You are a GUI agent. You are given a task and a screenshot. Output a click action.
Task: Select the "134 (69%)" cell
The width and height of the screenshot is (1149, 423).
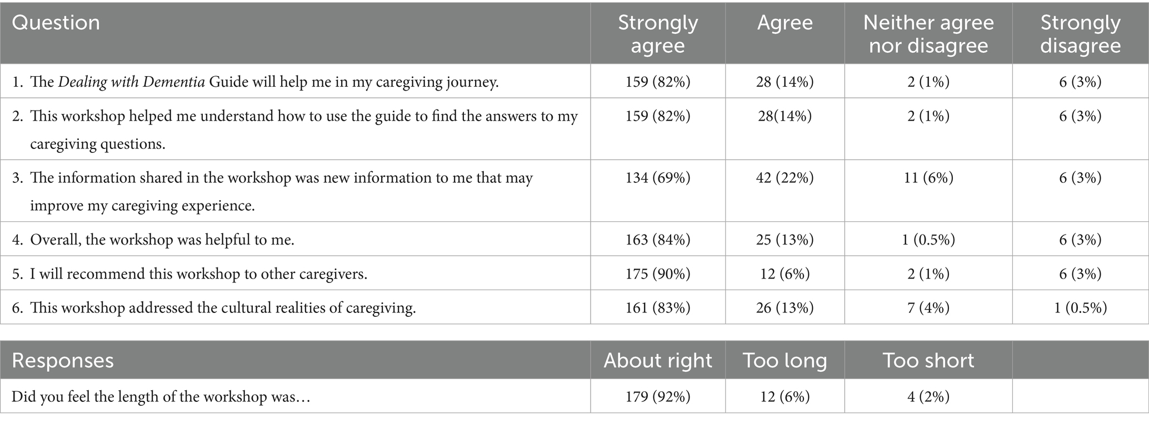pyautogui.click(x=658, y=178)
